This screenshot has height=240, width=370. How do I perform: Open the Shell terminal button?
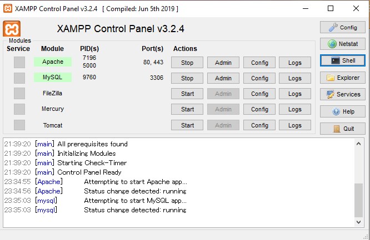tap(342, 60)
